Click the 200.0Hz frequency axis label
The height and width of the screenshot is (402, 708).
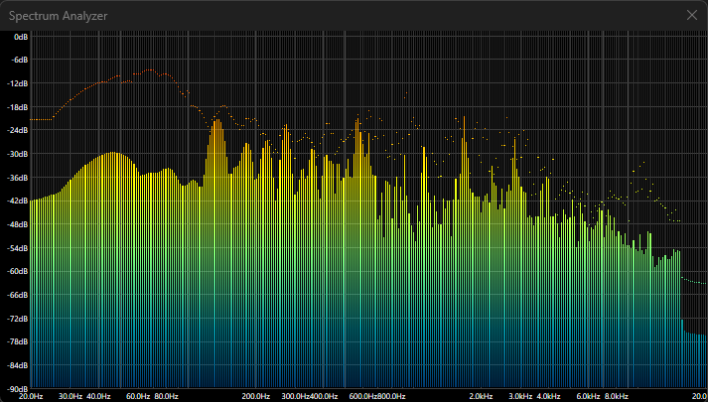[256, 396]
